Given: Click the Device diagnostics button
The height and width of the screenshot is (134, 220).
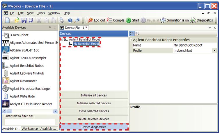Looking at the screenshot, I should pos(94,127).
